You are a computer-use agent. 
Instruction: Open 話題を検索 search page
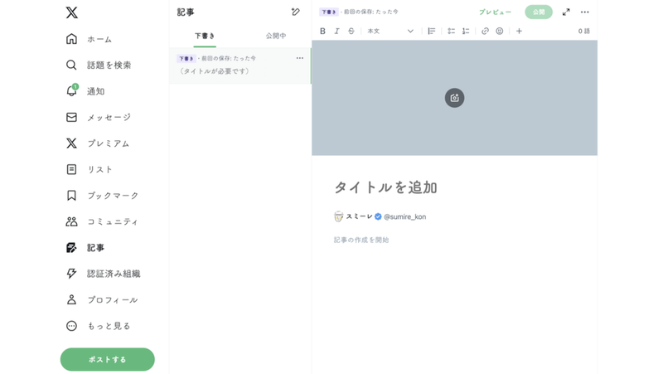tap(99, 66)
